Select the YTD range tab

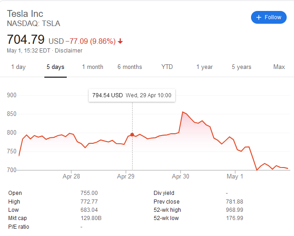[167, 67]
